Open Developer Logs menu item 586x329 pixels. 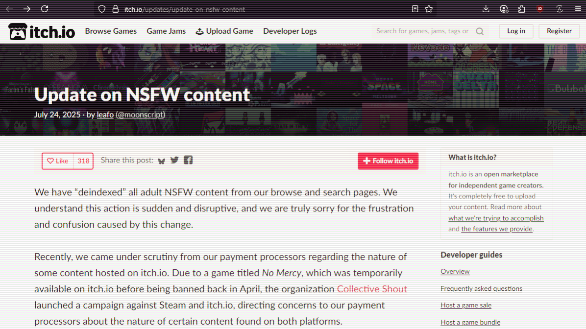click(x=290, y=31)
